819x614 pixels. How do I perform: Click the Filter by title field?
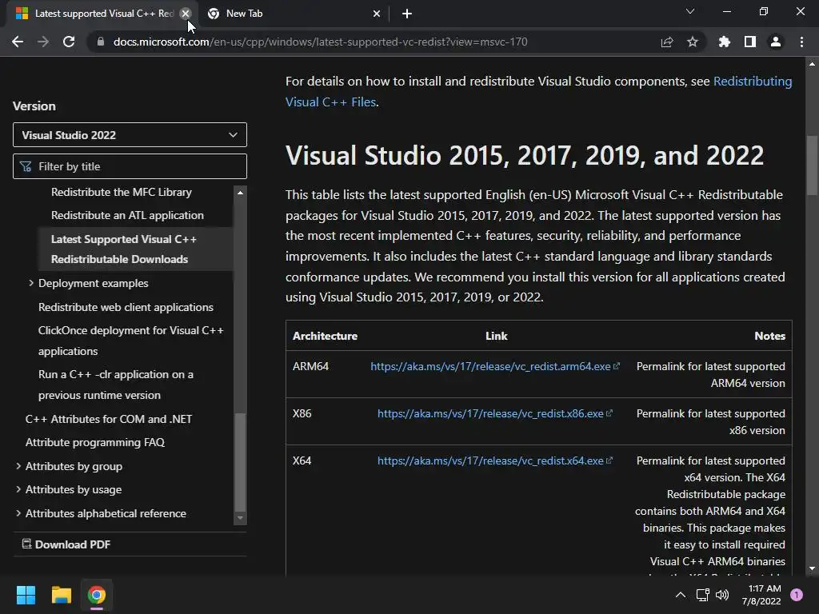click(130, 166)
